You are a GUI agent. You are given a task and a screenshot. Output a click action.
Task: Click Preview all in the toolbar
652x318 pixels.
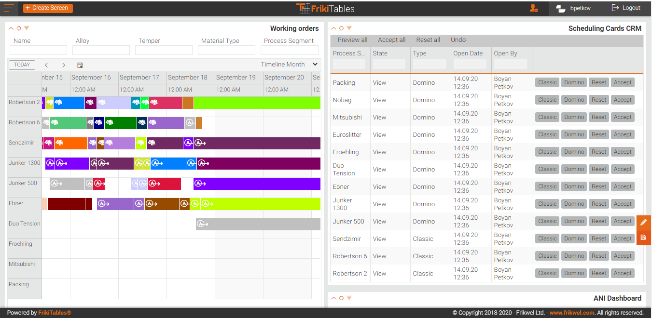click(352, 40)
